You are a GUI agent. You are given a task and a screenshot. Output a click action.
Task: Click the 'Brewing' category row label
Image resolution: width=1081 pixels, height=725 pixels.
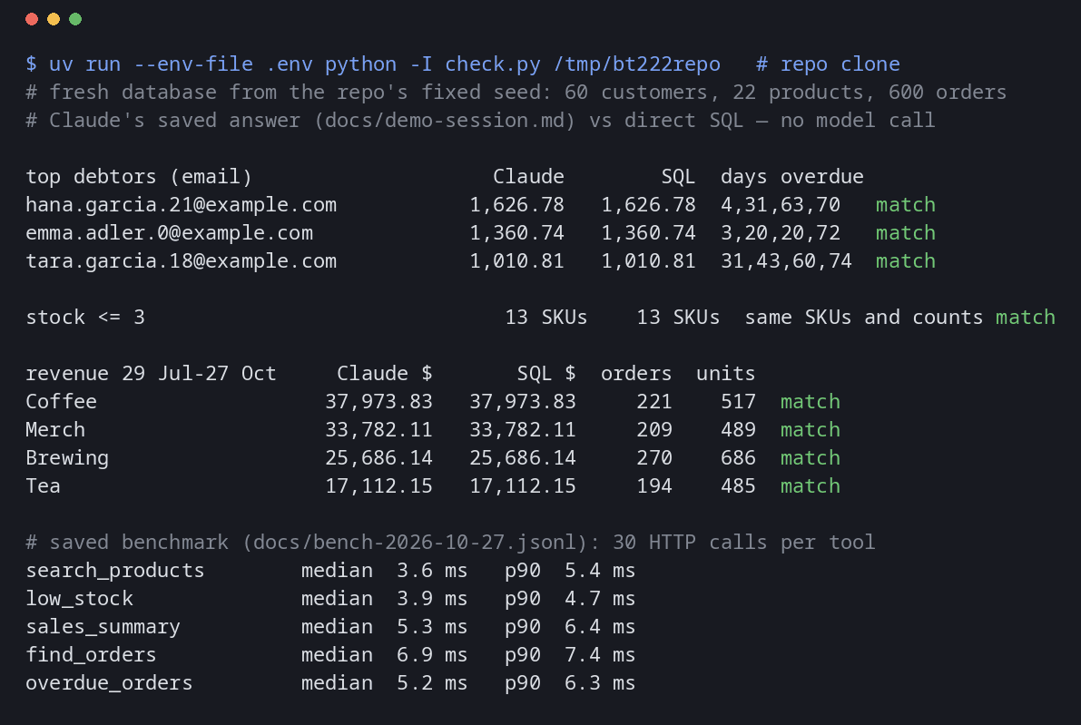(x=67, y=459)
